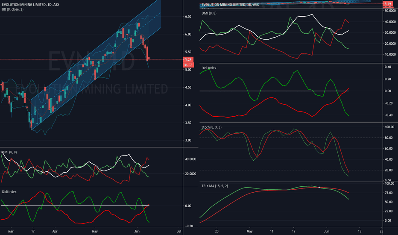Click the 0.20 value on right Didi scale

coord(388,79)
